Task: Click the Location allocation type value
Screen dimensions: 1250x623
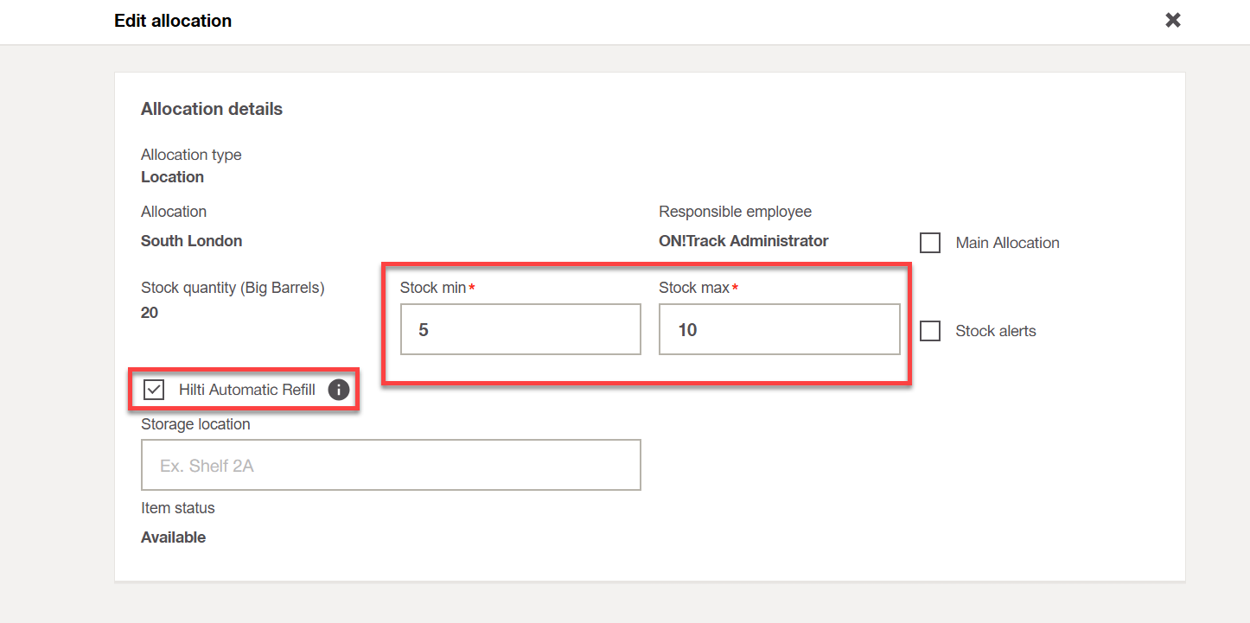Action: pos(173,177)
